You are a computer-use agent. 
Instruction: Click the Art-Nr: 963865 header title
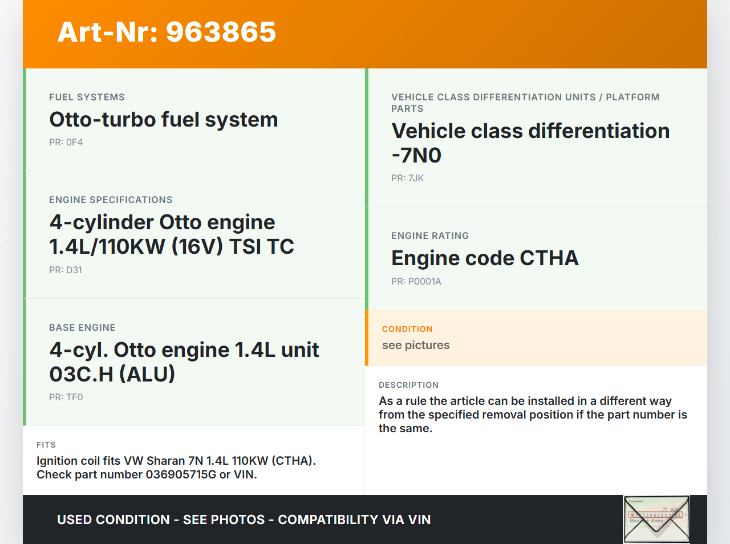click(x=167, y=32)
